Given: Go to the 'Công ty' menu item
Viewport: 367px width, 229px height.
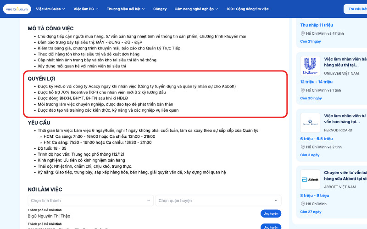Looking at the screenshot, I should (160, 9).
